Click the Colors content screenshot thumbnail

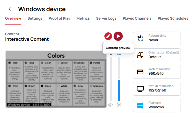point(56,79)
